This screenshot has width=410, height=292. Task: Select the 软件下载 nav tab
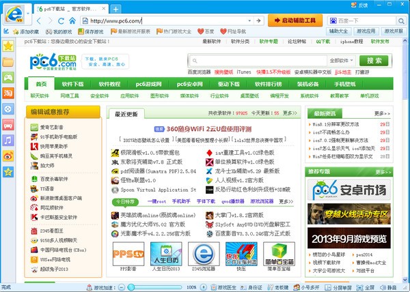point(72,84)
